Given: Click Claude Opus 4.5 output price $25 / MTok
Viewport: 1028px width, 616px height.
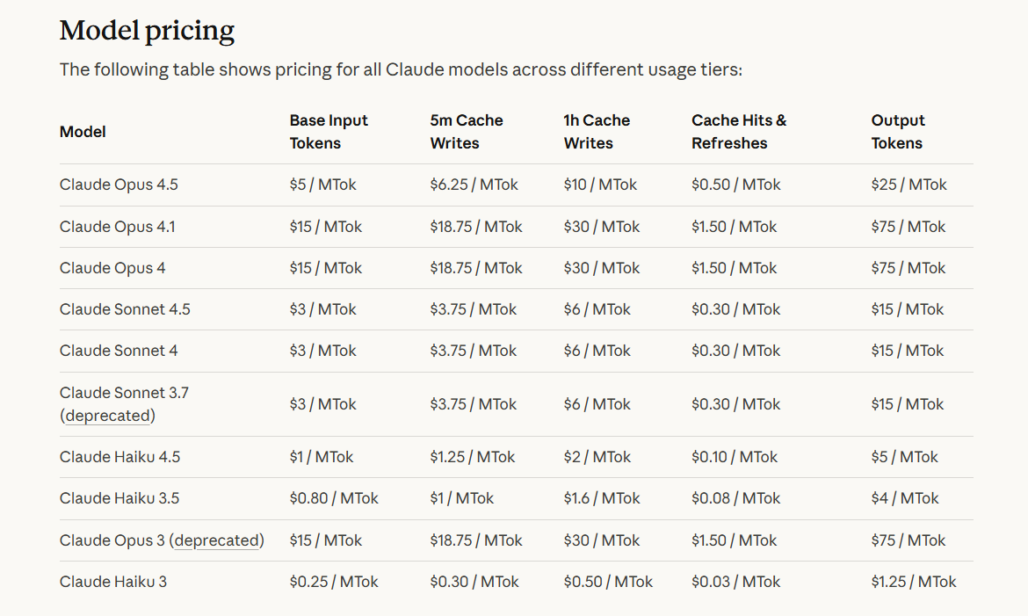Looking at the screenshot, I should point(909,185).
